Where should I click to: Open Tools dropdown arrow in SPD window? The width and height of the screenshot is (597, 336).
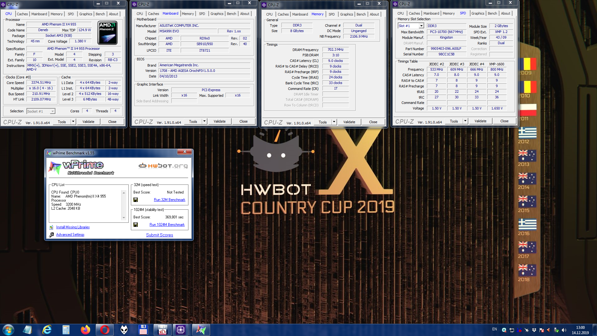[x=465, y=121]
